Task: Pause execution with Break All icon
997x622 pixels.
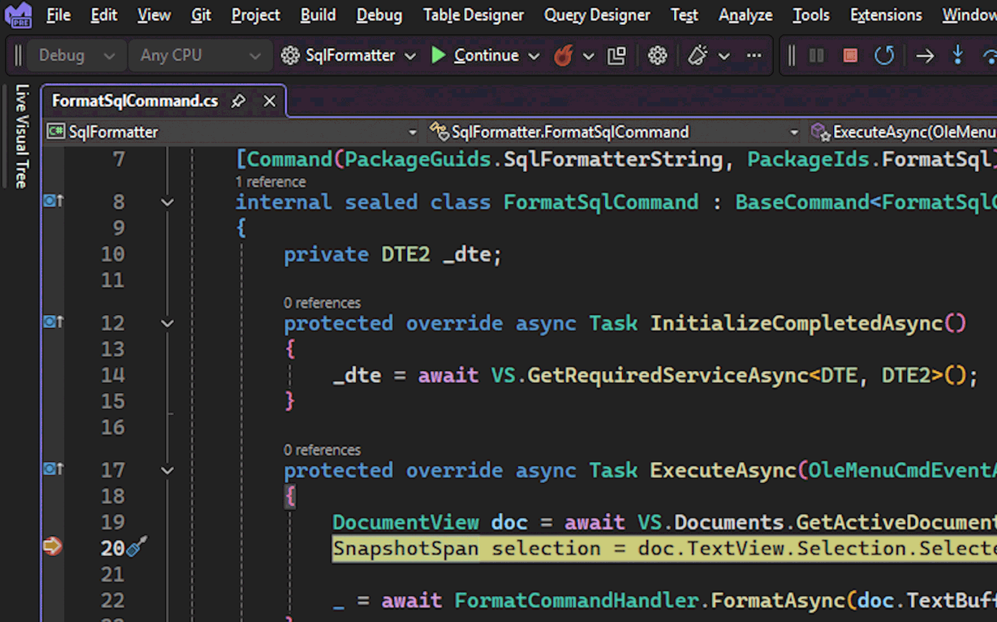Action: click(x=816, y=55)
